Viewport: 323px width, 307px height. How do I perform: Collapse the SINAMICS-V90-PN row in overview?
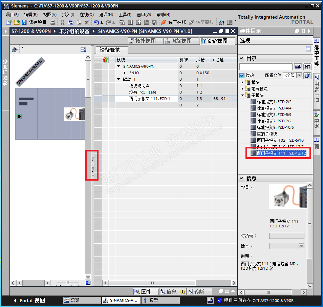click(x=119, y=66)
